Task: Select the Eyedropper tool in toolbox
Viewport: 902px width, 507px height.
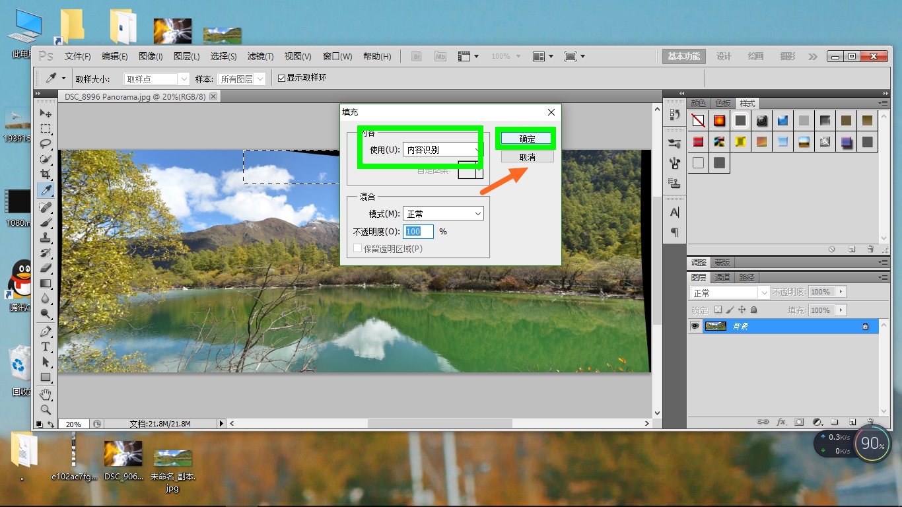Action: tap(46, 190)
